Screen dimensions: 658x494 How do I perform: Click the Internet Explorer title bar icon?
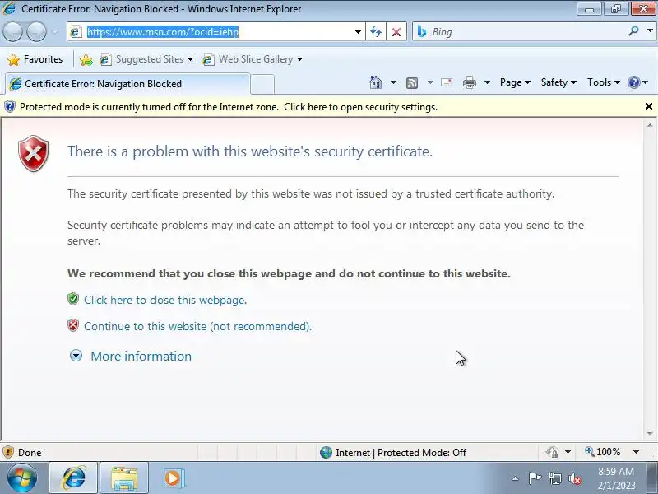(9, 8)
